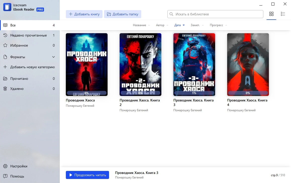Screen dimensions: 291x183
Task: Click the Добавить книгу button
Action: pyautogui.click(x=84, y=14)
